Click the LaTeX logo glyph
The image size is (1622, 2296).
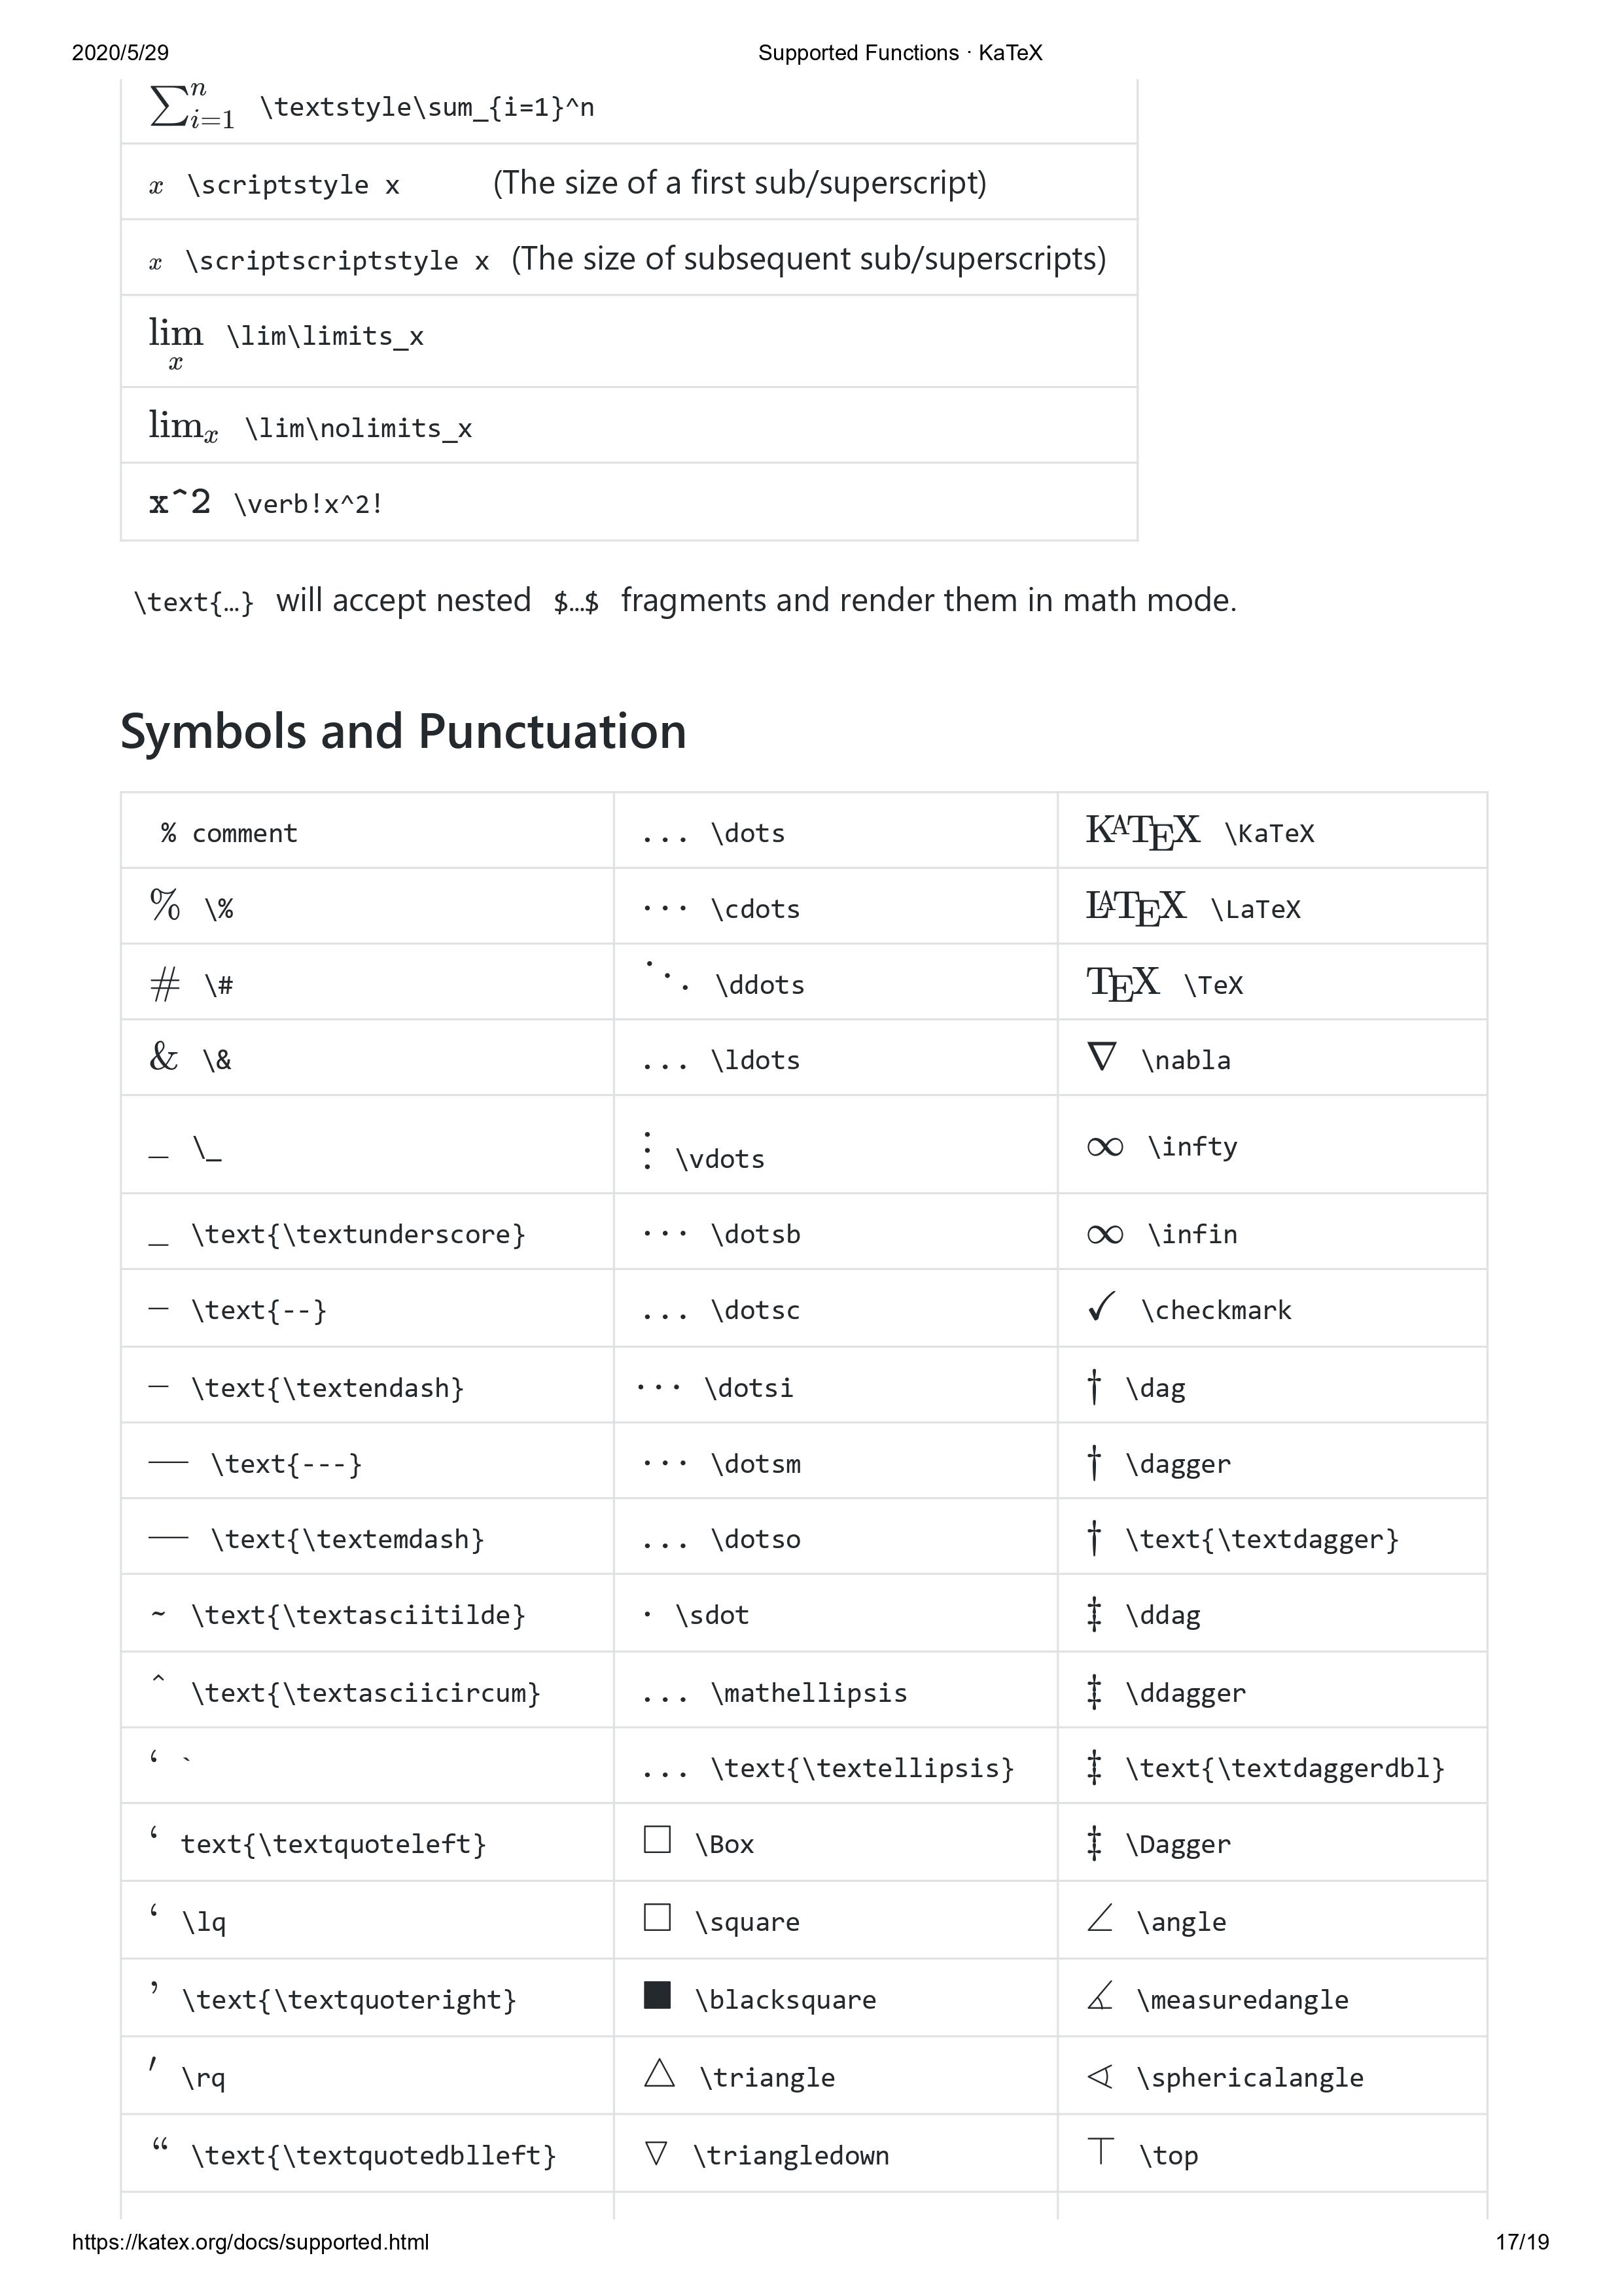coord(1135,907)
